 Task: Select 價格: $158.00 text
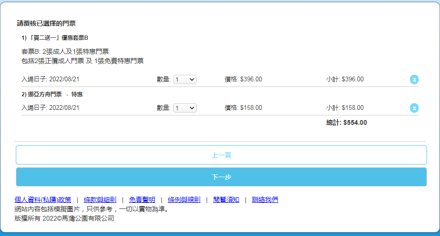coord(243,108)
